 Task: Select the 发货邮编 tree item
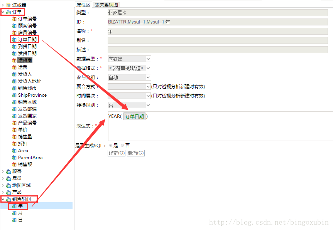coord(27,109)
